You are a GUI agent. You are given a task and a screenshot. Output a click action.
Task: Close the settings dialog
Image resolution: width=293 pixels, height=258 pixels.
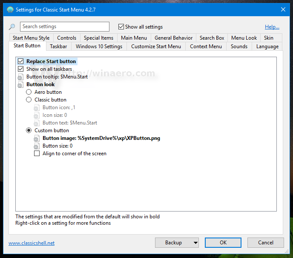click(283, 9)
